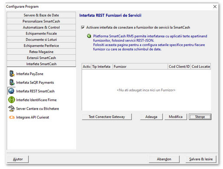This screenshot has height=169, width=223.
Task: Select the Interfata SeQR Payments label
Action: 35,83
